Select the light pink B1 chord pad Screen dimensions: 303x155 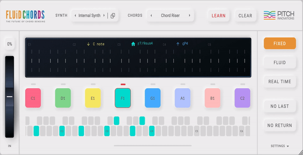point(212,98)
